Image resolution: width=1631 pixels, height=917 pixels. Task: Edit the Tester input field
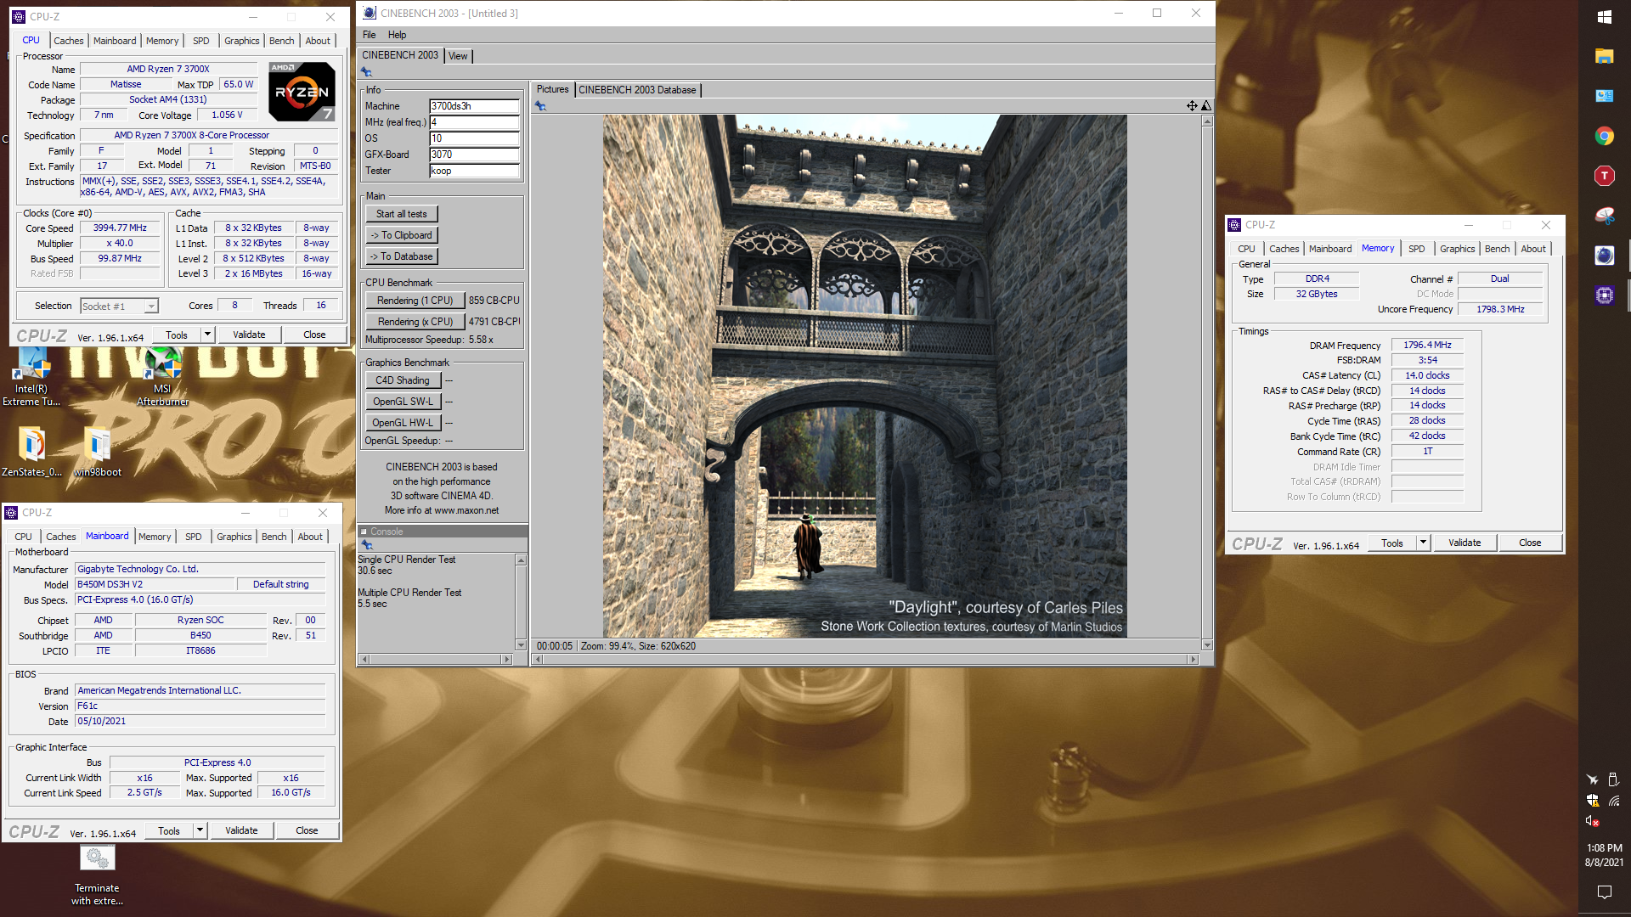474,171
